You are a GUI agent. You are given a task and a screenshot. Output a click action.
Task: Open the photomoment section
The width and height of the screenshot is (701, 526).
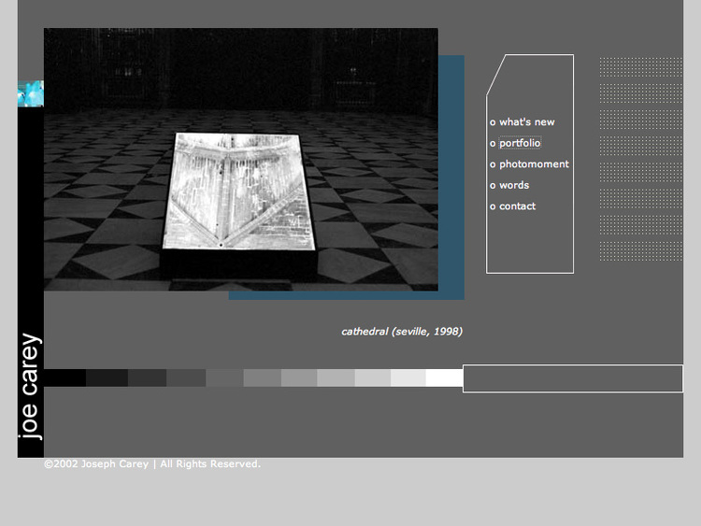coord(534,164)
